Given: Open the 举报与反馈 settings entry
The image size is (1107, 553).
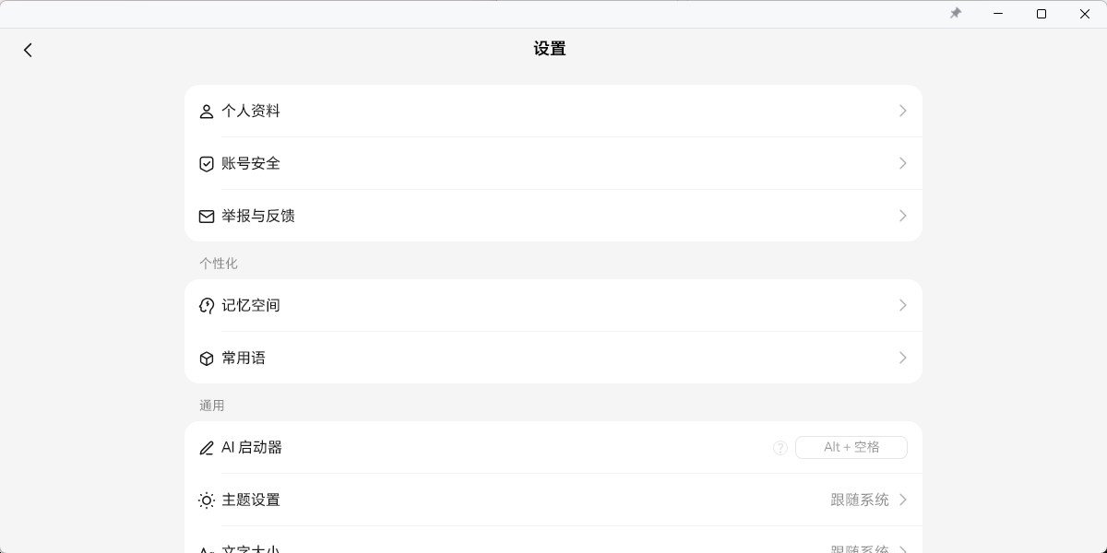Looking at the screenshot, I should (x=553, y=216).
